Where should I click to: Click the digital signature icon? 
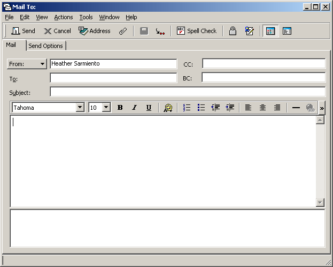point(249,31)
